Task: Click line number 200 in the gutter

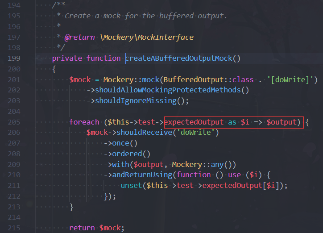Action: [x=14, y=69]
